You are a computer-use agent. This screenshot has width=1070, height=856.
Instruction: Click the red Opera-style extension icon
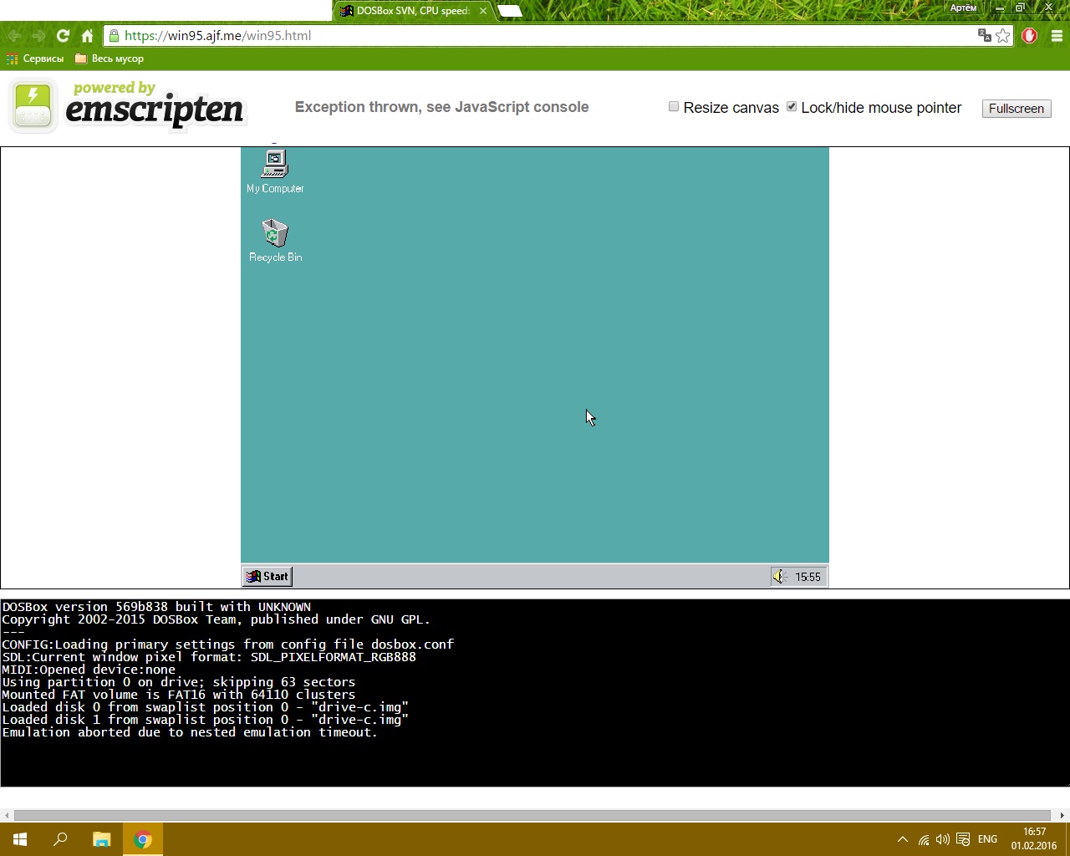pos(1030,36)
